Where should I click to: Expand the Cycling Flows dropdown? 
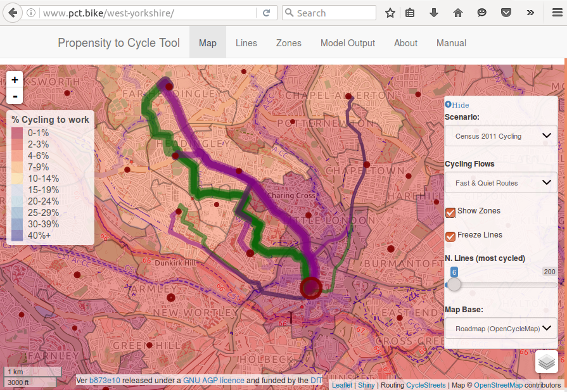click(500, 183)
